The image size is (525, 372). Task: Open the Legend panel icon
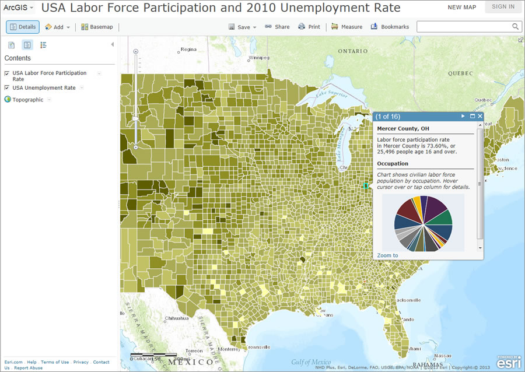[43, 45]
